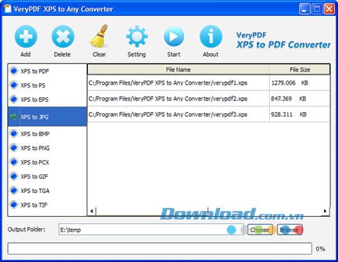Select the XPS to GIF mode

[x=47, y=176]
